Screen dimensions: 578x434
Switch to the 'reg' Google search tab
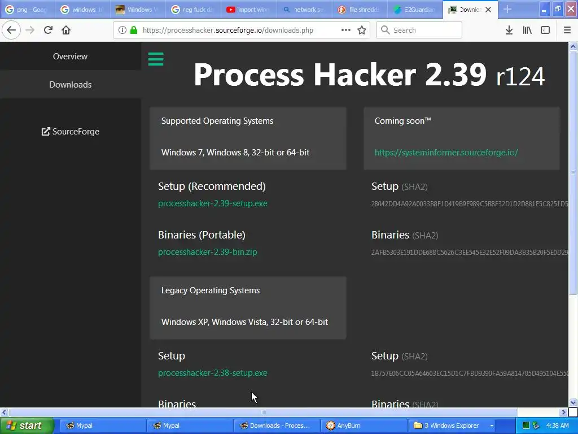[194, 10]
